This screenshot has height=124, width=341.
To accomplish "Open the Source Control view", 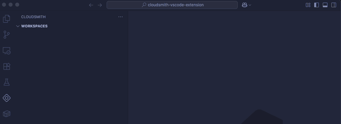I will coord(7,35).
